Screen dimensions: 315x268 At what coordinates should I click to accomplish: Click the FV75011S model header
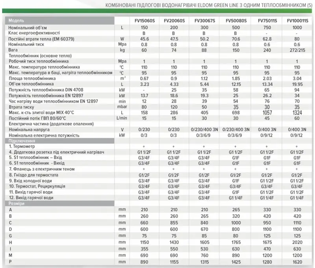pyautogui.click(x=267, y=20)
